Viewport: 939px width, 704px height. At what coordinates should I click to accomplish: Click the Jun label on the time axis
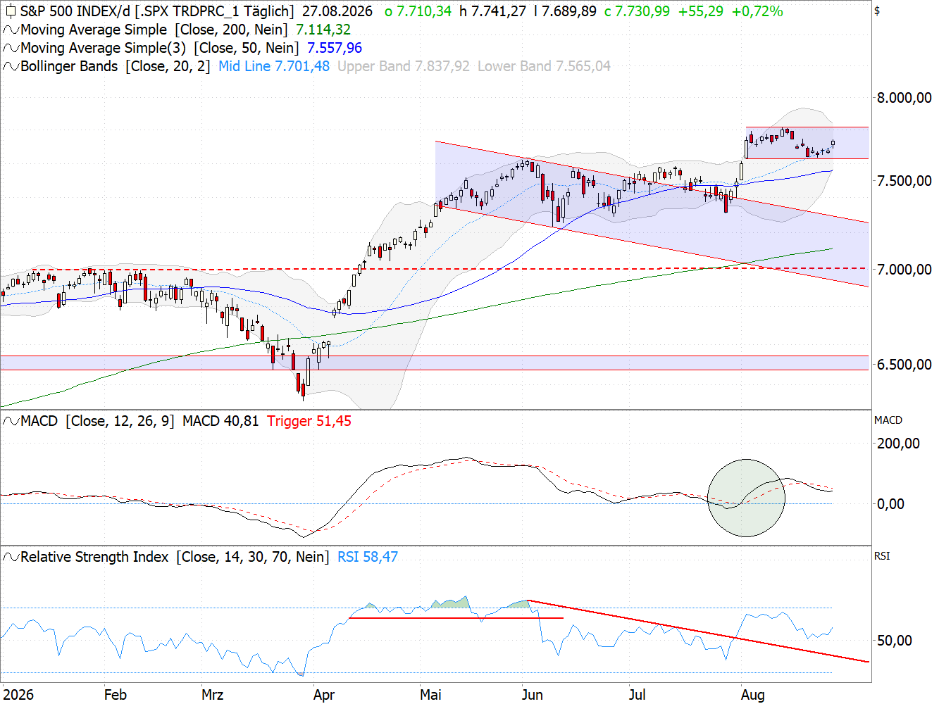pos(533,695)
